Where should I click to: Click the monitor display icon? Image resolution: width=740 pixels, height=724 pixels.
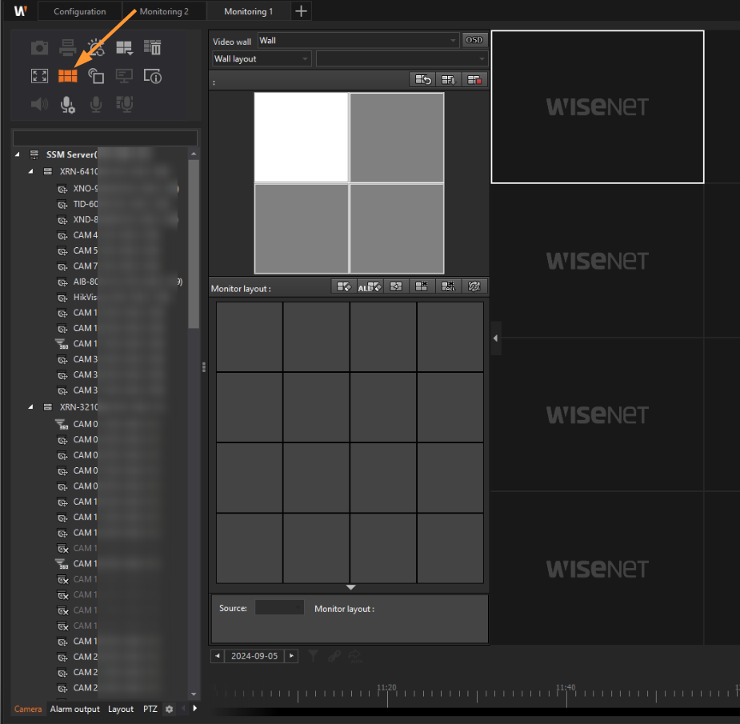(x=124, y=76)
